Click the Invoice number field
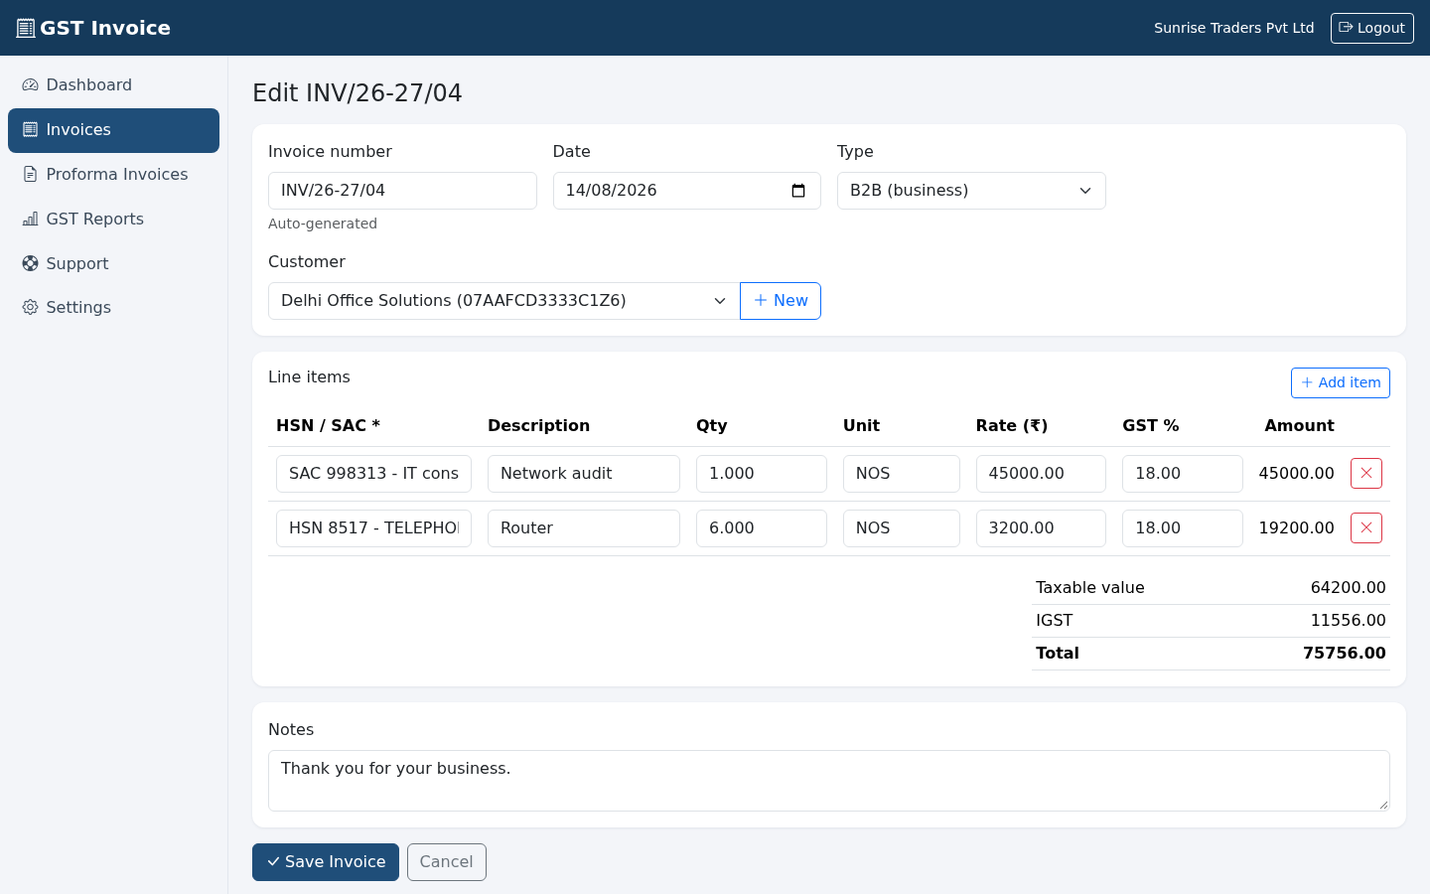 402,191
